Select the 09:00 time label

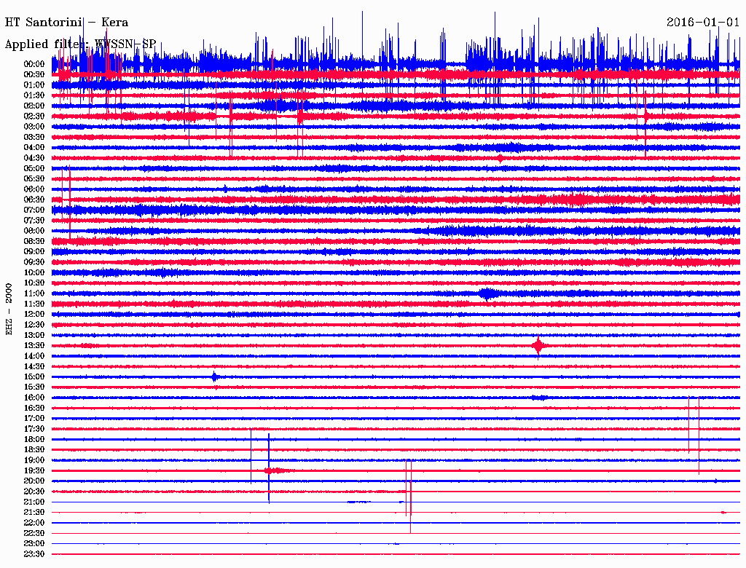click(34, 252)
